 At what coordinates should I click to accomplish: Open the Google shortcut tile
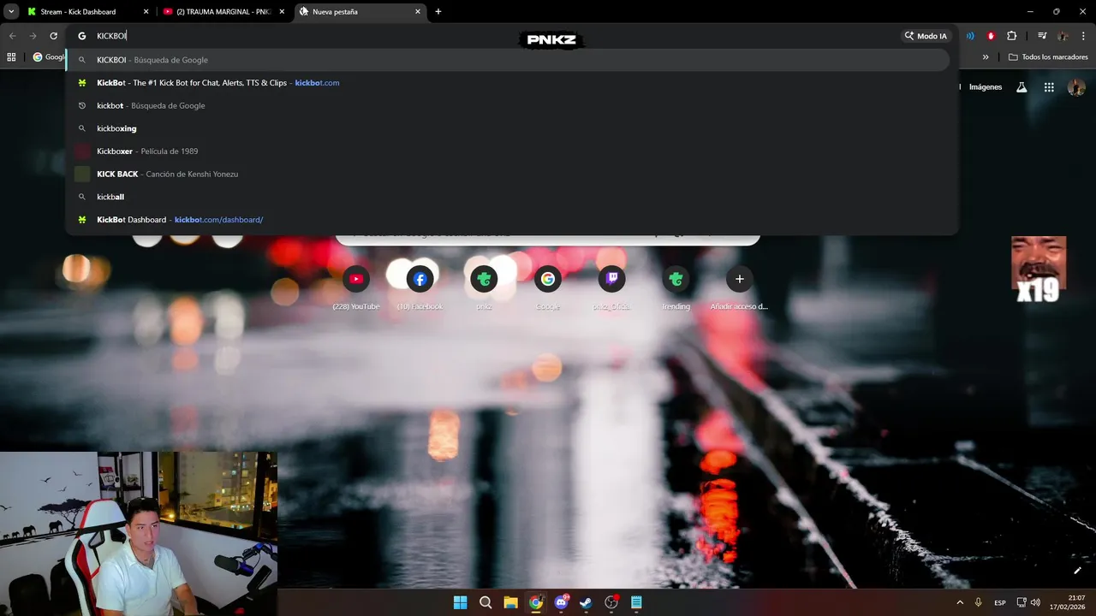pos(548,287)
